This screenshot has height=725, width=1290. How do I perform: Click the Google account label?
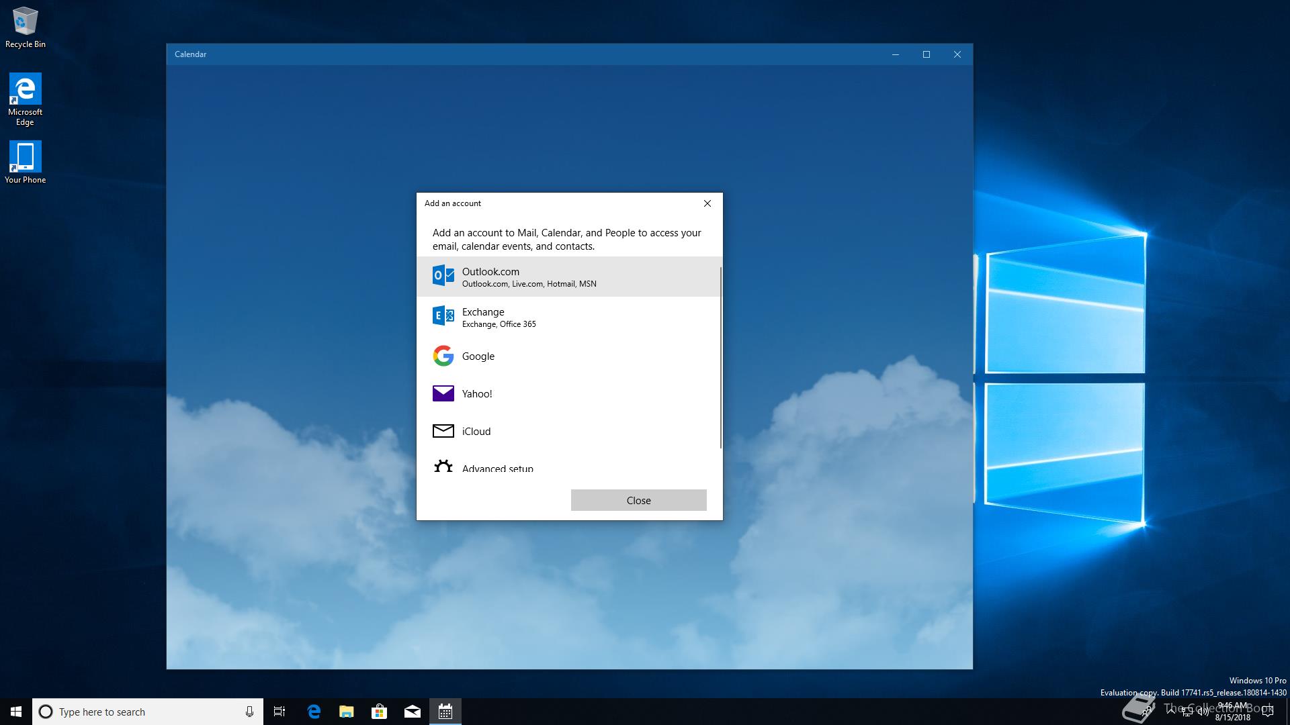coord(478,356)
